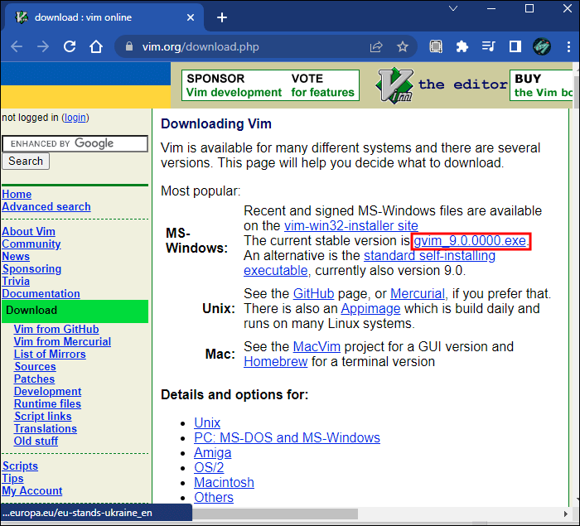
Task: Open Script links page
Action: click(x=43, y=416)
